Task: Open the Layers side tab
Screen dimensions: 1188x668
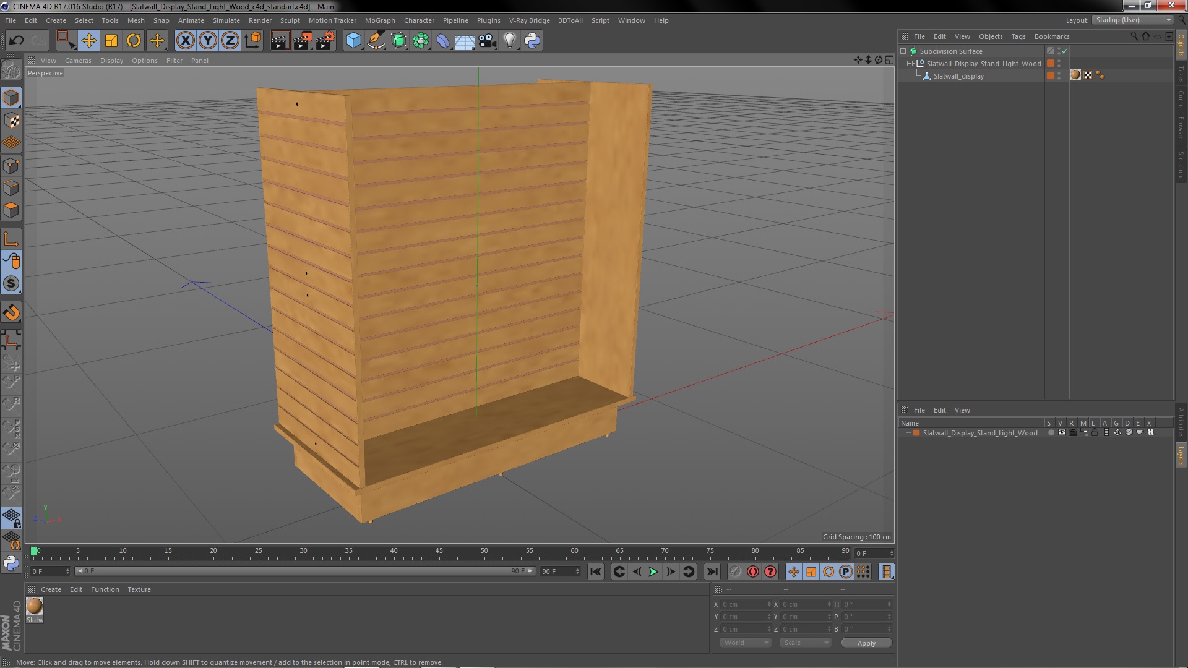Action: click(x=1181, y=455)
